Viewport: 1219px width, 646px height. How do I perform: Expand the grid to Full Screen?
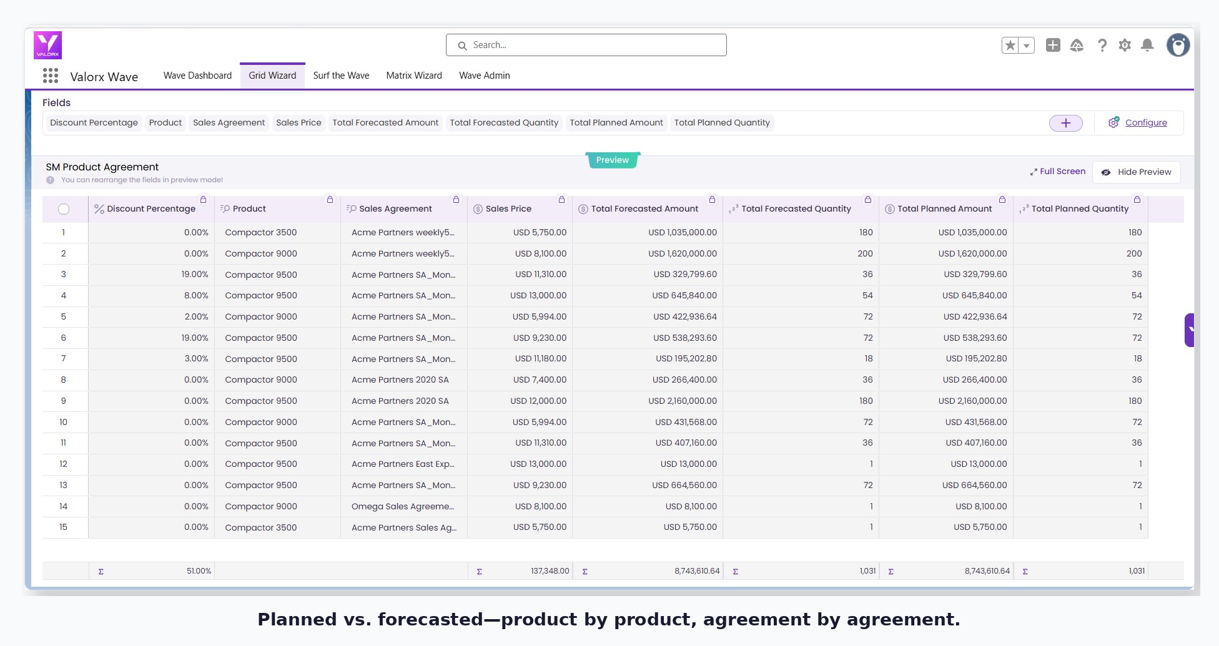coord(1058,172)
